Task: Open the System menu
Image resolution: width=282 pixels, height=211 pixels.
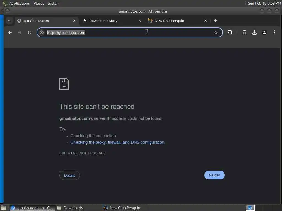Action: click(x=54, y=3)
